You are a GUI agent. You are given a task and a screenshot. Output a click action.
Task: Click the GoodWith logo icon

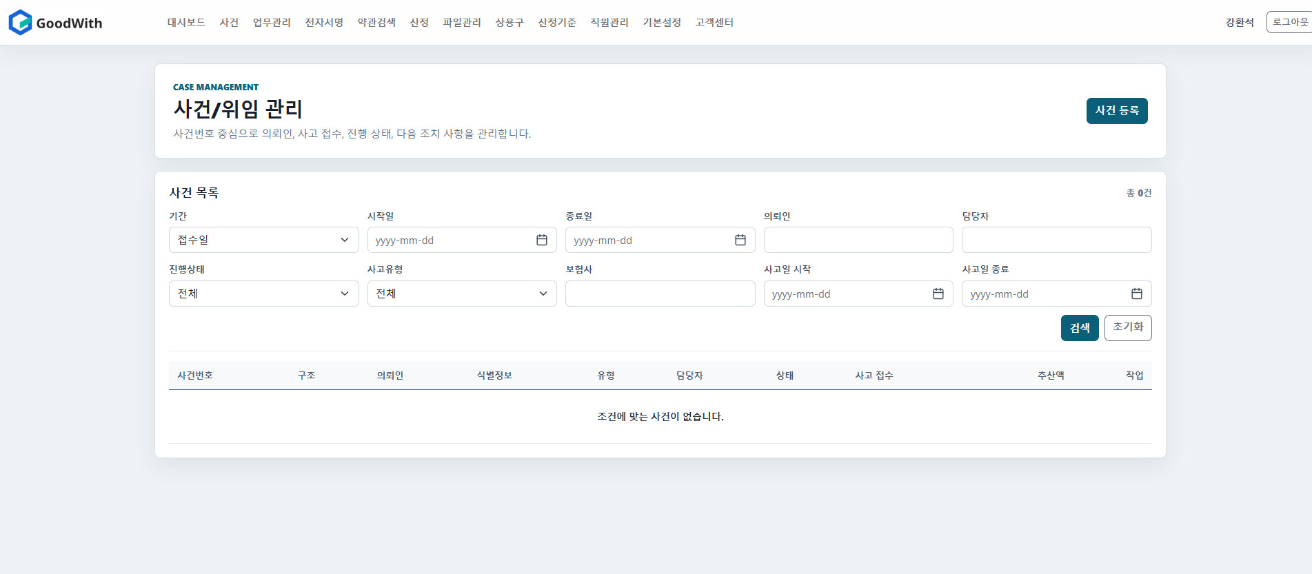pos(20,23)
